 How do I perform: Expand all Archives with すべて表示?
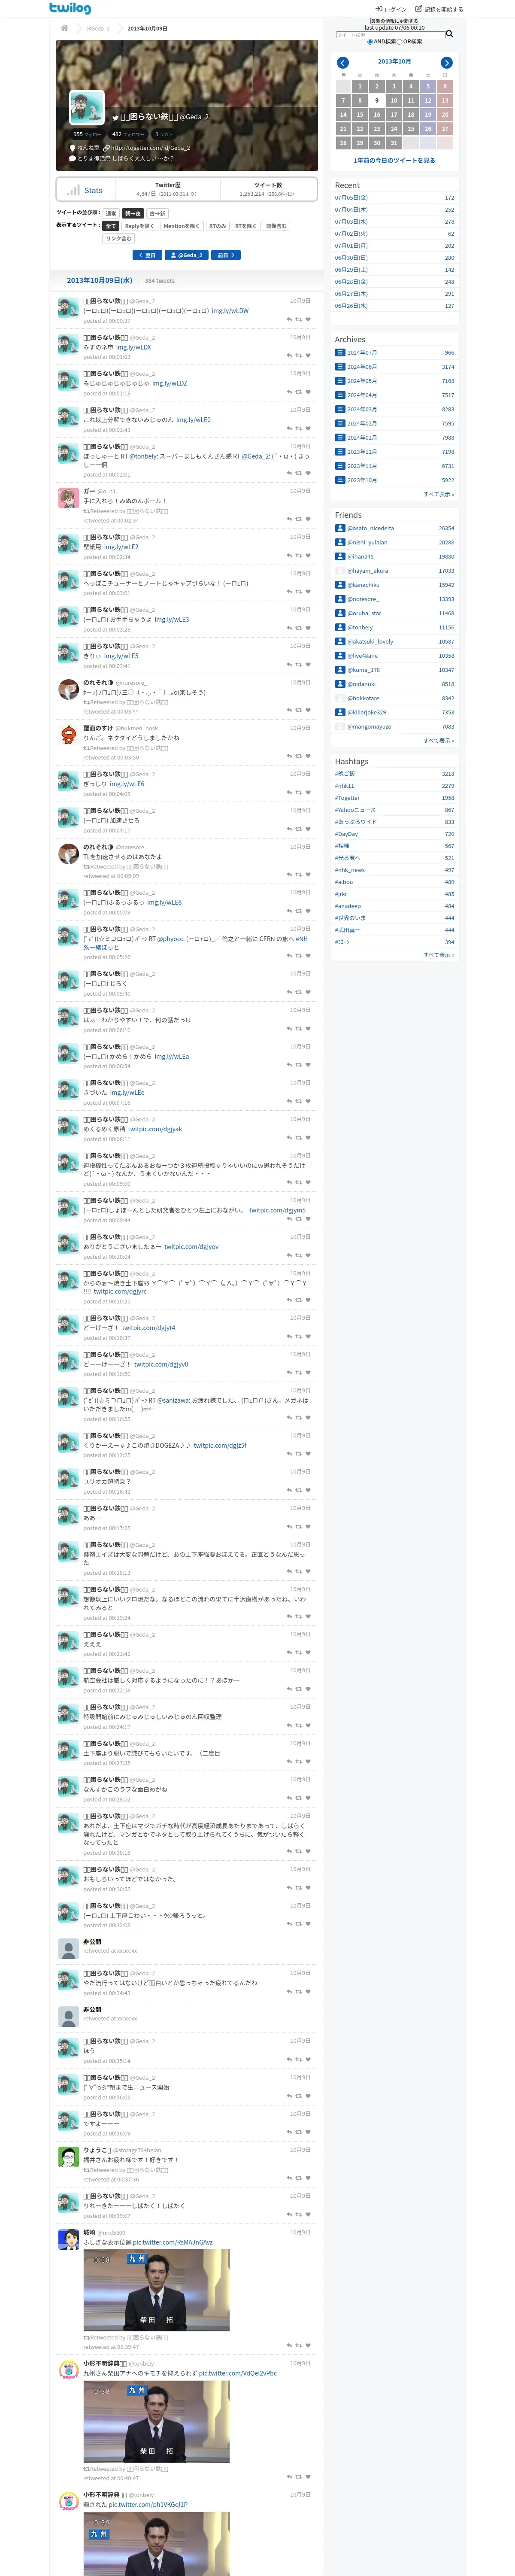coord(438,494)
